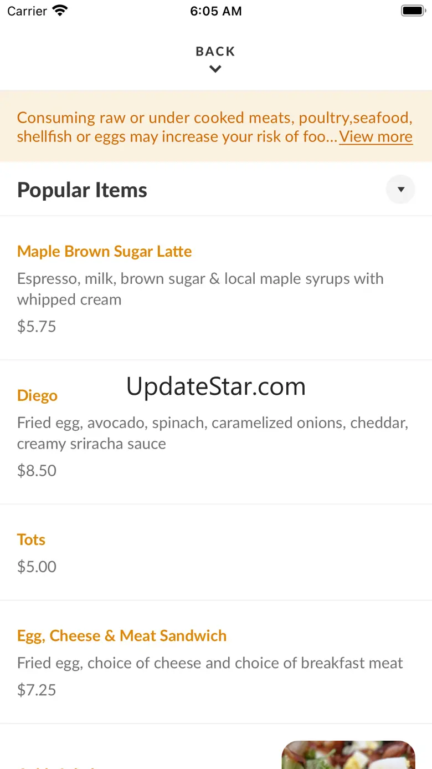
Task: Open Egg, Cheese & Meat Sandwich item
Action: [x=122, y=635]
